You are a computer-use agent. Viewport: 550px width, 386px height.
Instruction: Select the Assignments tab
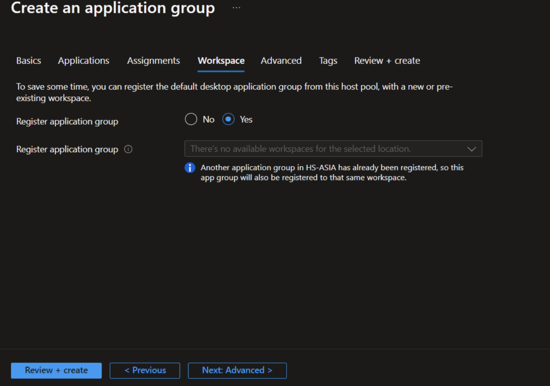pyautogui.click(x=153, y=61)
